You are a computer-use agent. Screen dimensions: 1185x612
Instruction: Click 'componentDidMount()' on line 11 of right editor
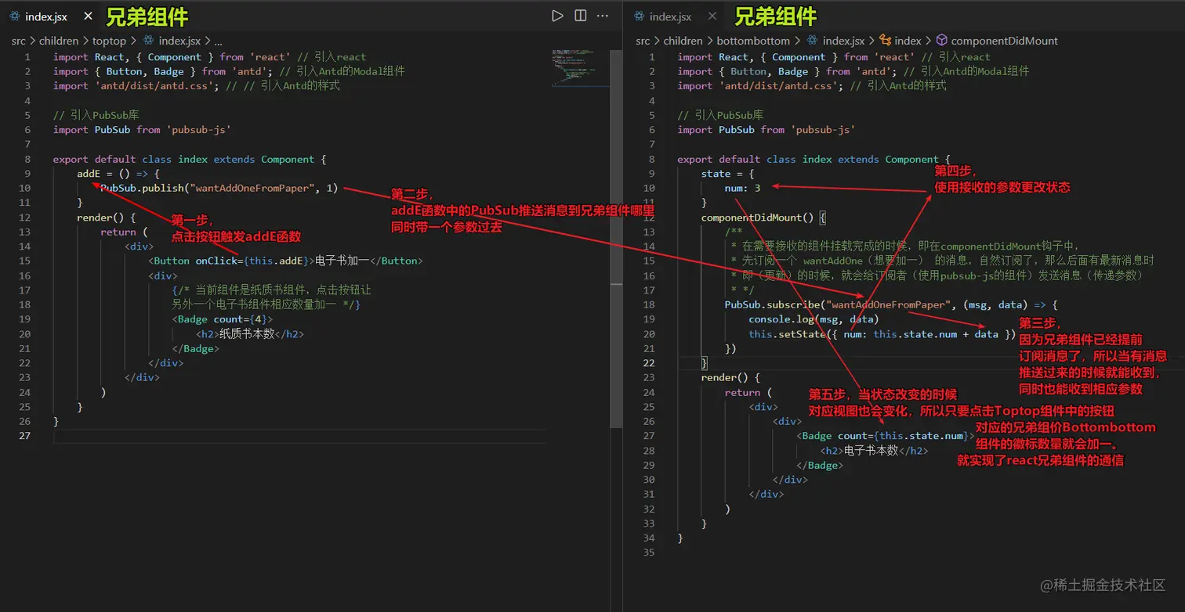pyautogui.click(x=758, y=218)
